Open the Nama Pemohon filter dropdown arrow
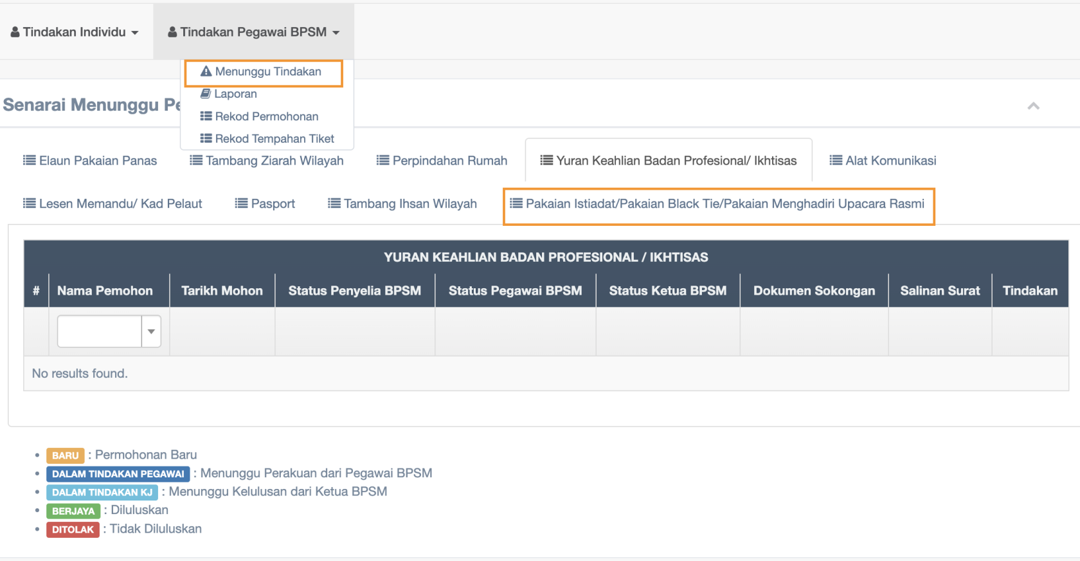Screen dimensions: 1080x561 151,331
